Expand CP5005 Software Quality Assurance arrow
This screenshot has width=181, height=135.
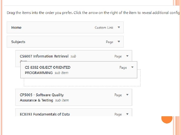click(x=127, y=95)
